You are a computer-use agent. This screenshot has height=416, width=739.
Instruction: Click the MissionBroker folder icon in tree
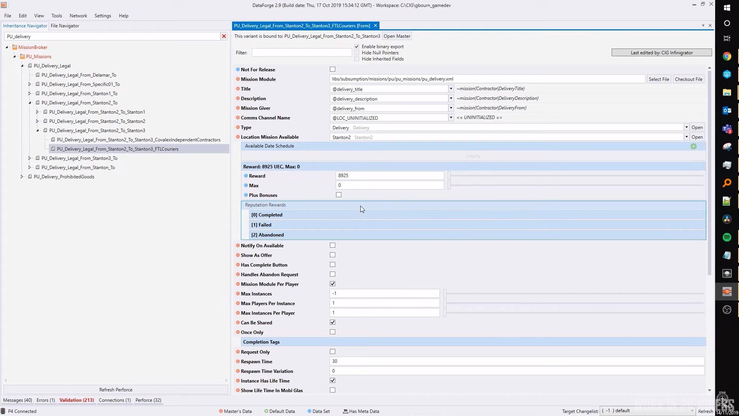(x=15, y=47)
